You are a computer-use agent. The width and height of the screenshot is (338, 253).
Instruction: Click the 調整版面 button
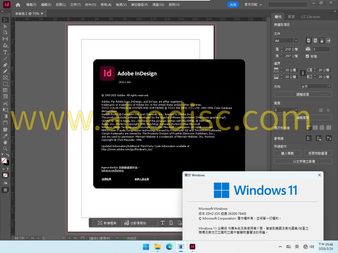(303, 94)
